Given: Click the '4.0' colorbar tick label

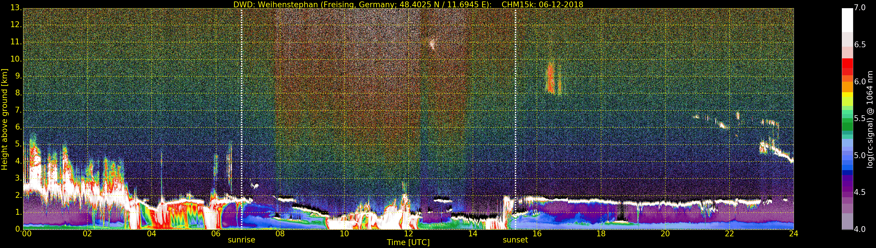Looking at the screenshot, I should tap(860, 229).
